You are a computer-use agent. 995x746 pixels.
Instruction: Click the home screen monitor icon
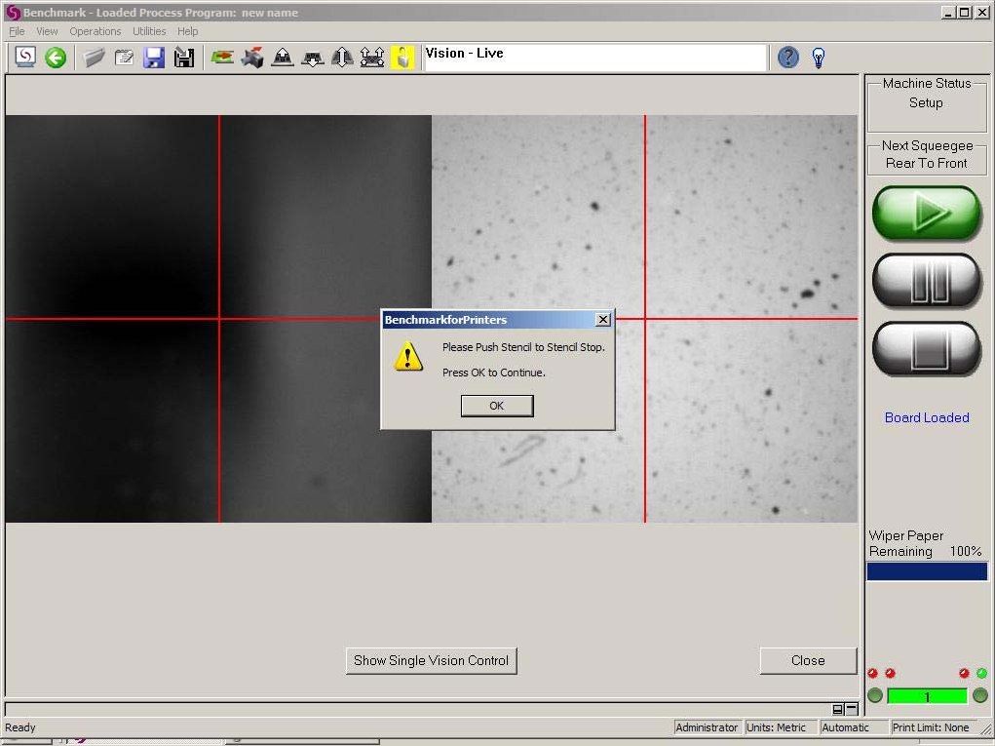pos(25,58)
